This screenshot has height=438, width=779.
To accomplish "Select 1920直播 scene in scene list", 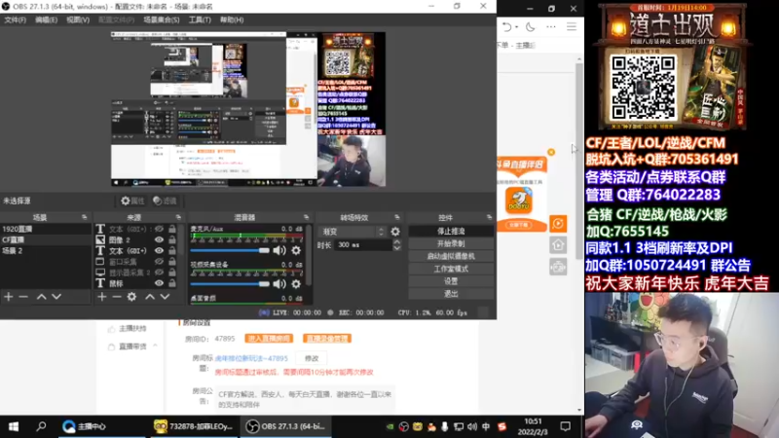I will 45,229.
